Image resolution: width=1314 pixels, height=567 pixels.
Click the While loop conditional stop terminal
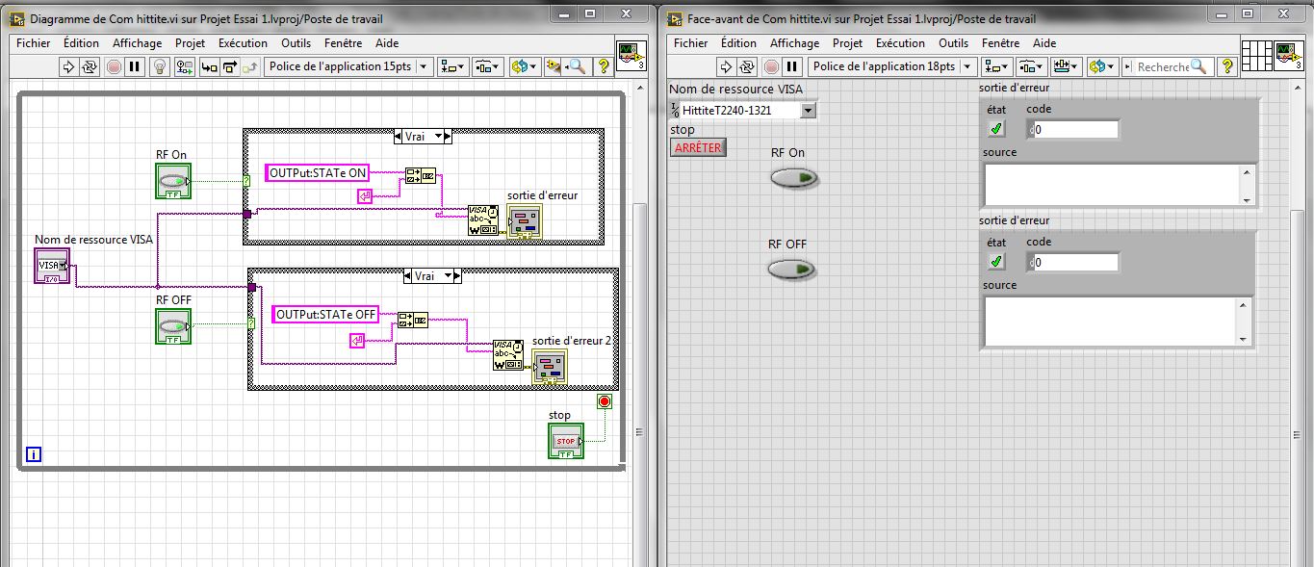coord(604,401)
